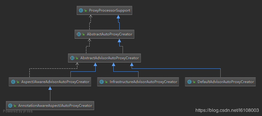The width and height of the screenshot is (262, 116).
Task: Select the AbstractAutoProxyCreator node label
Action: 109,34
